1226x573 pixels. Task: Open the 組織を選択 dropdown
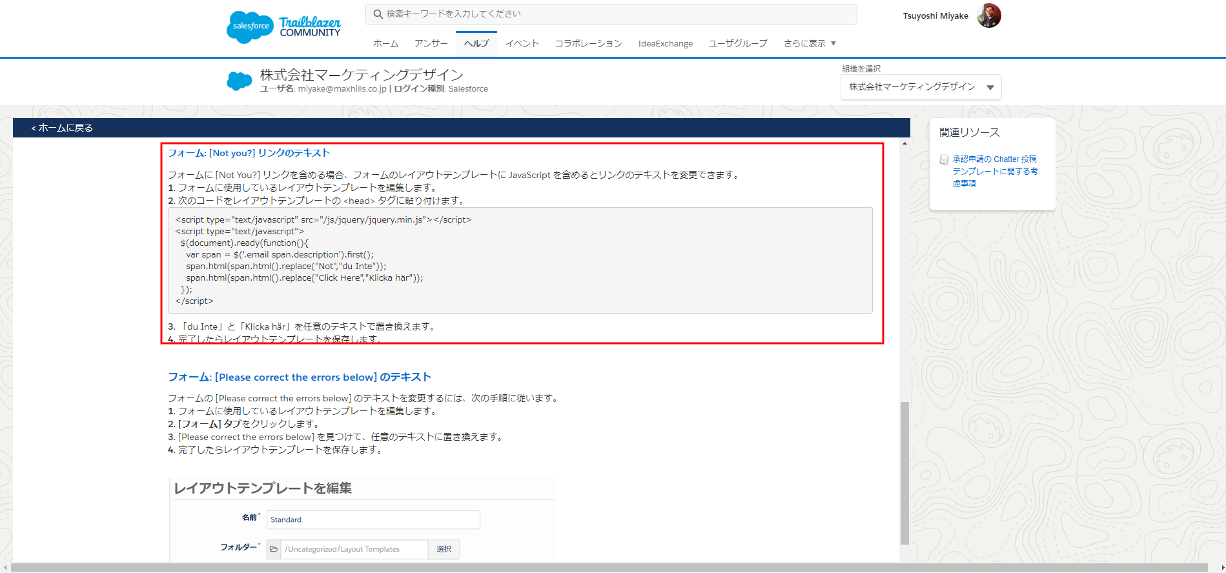pos(921,87)
